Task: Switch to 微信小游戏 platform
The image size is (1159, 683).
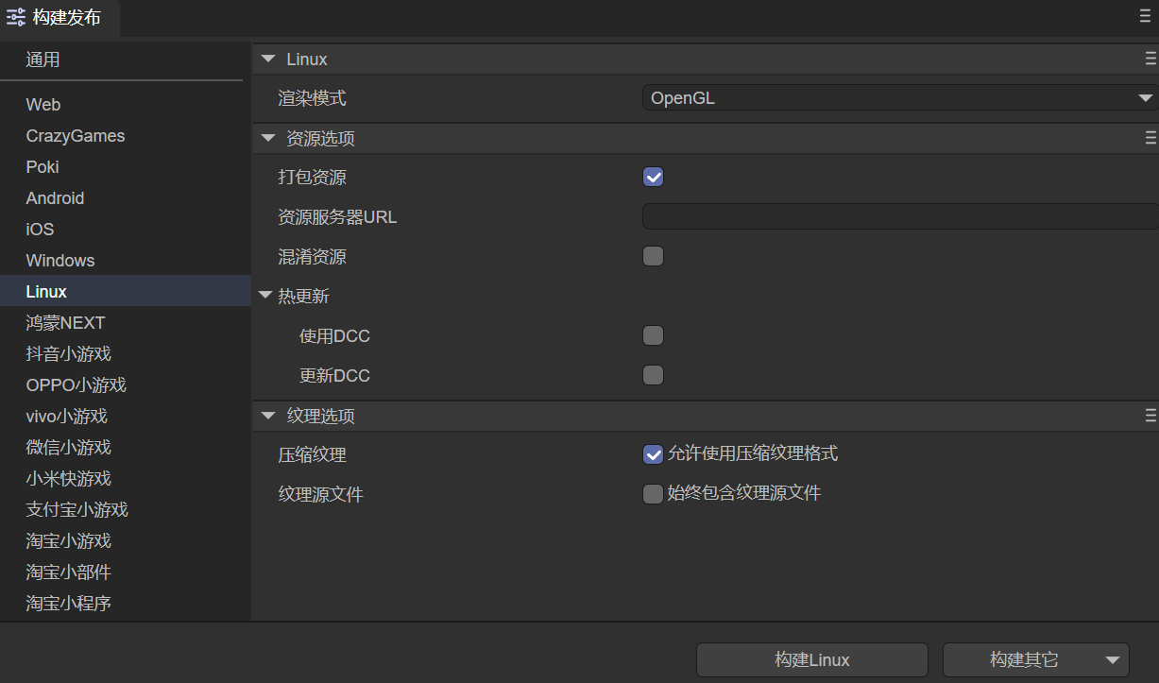Action: point(68,448)
